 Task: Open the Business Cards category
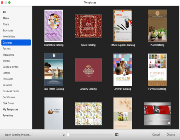click(x=11, y=91)
